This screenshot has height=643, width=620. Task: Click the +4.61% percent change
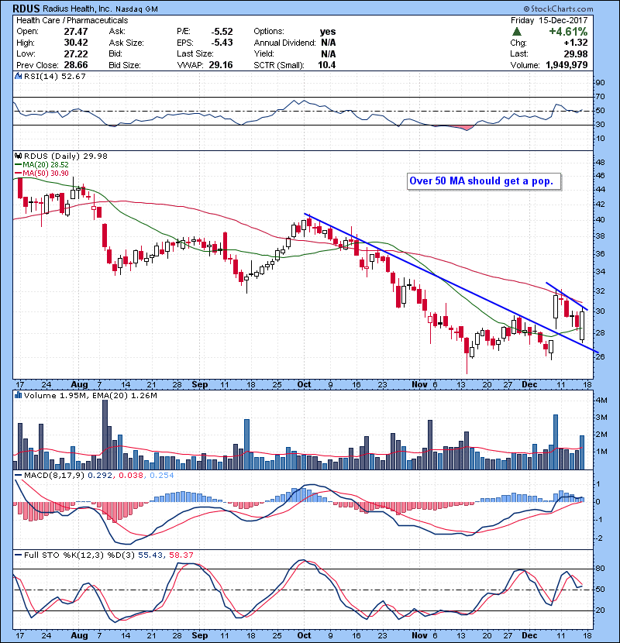568,31
